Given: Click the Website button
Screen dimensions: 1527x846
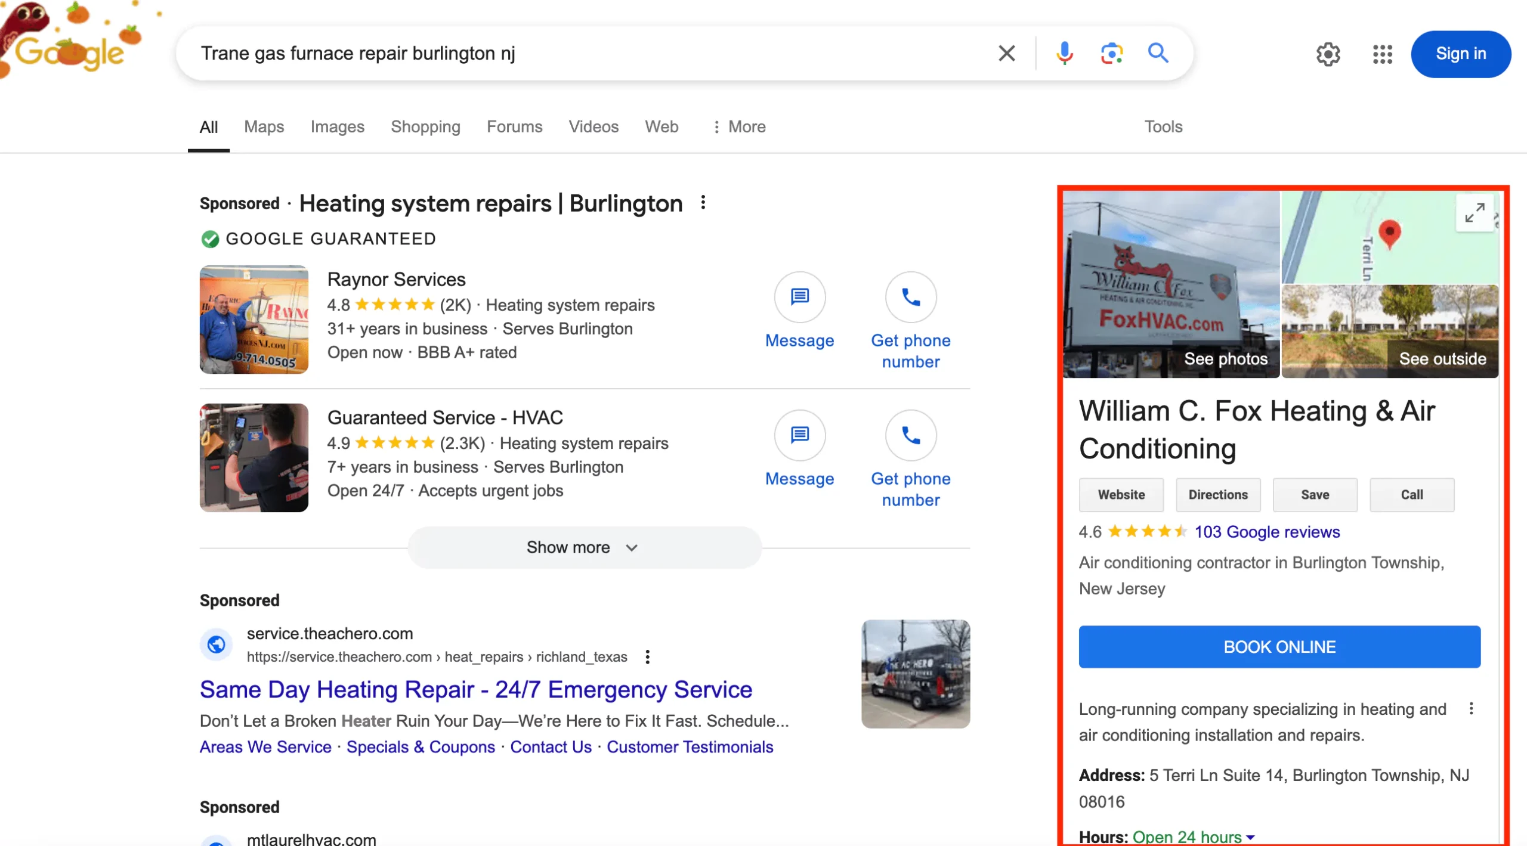Looking at the screenshot, I should [1121, 494].
